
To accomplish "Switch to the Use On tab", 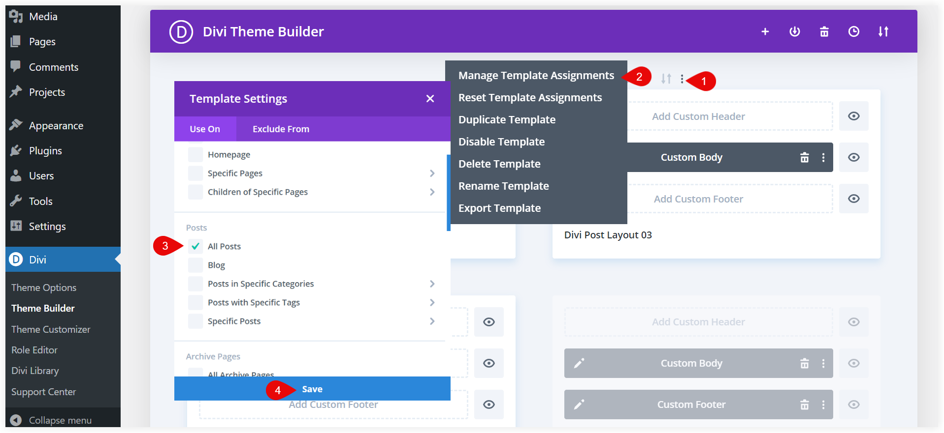I will [205, 129].
